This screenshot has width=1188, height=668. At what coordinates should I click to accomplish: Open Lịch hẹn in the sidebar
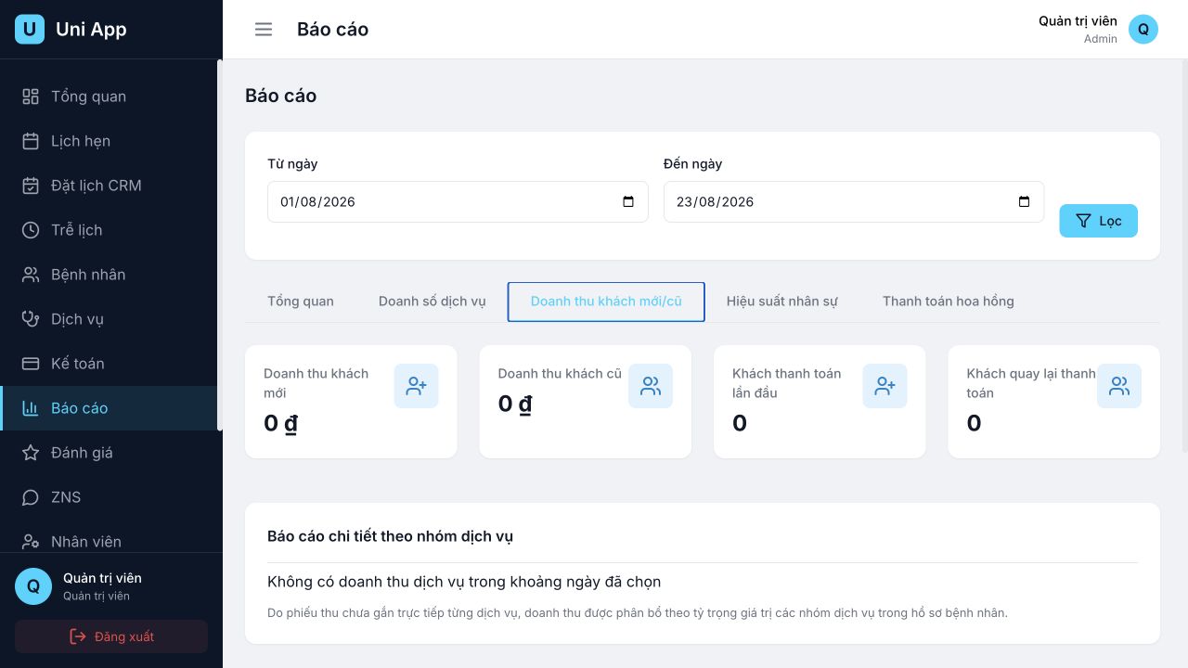[x=109, y=141]
